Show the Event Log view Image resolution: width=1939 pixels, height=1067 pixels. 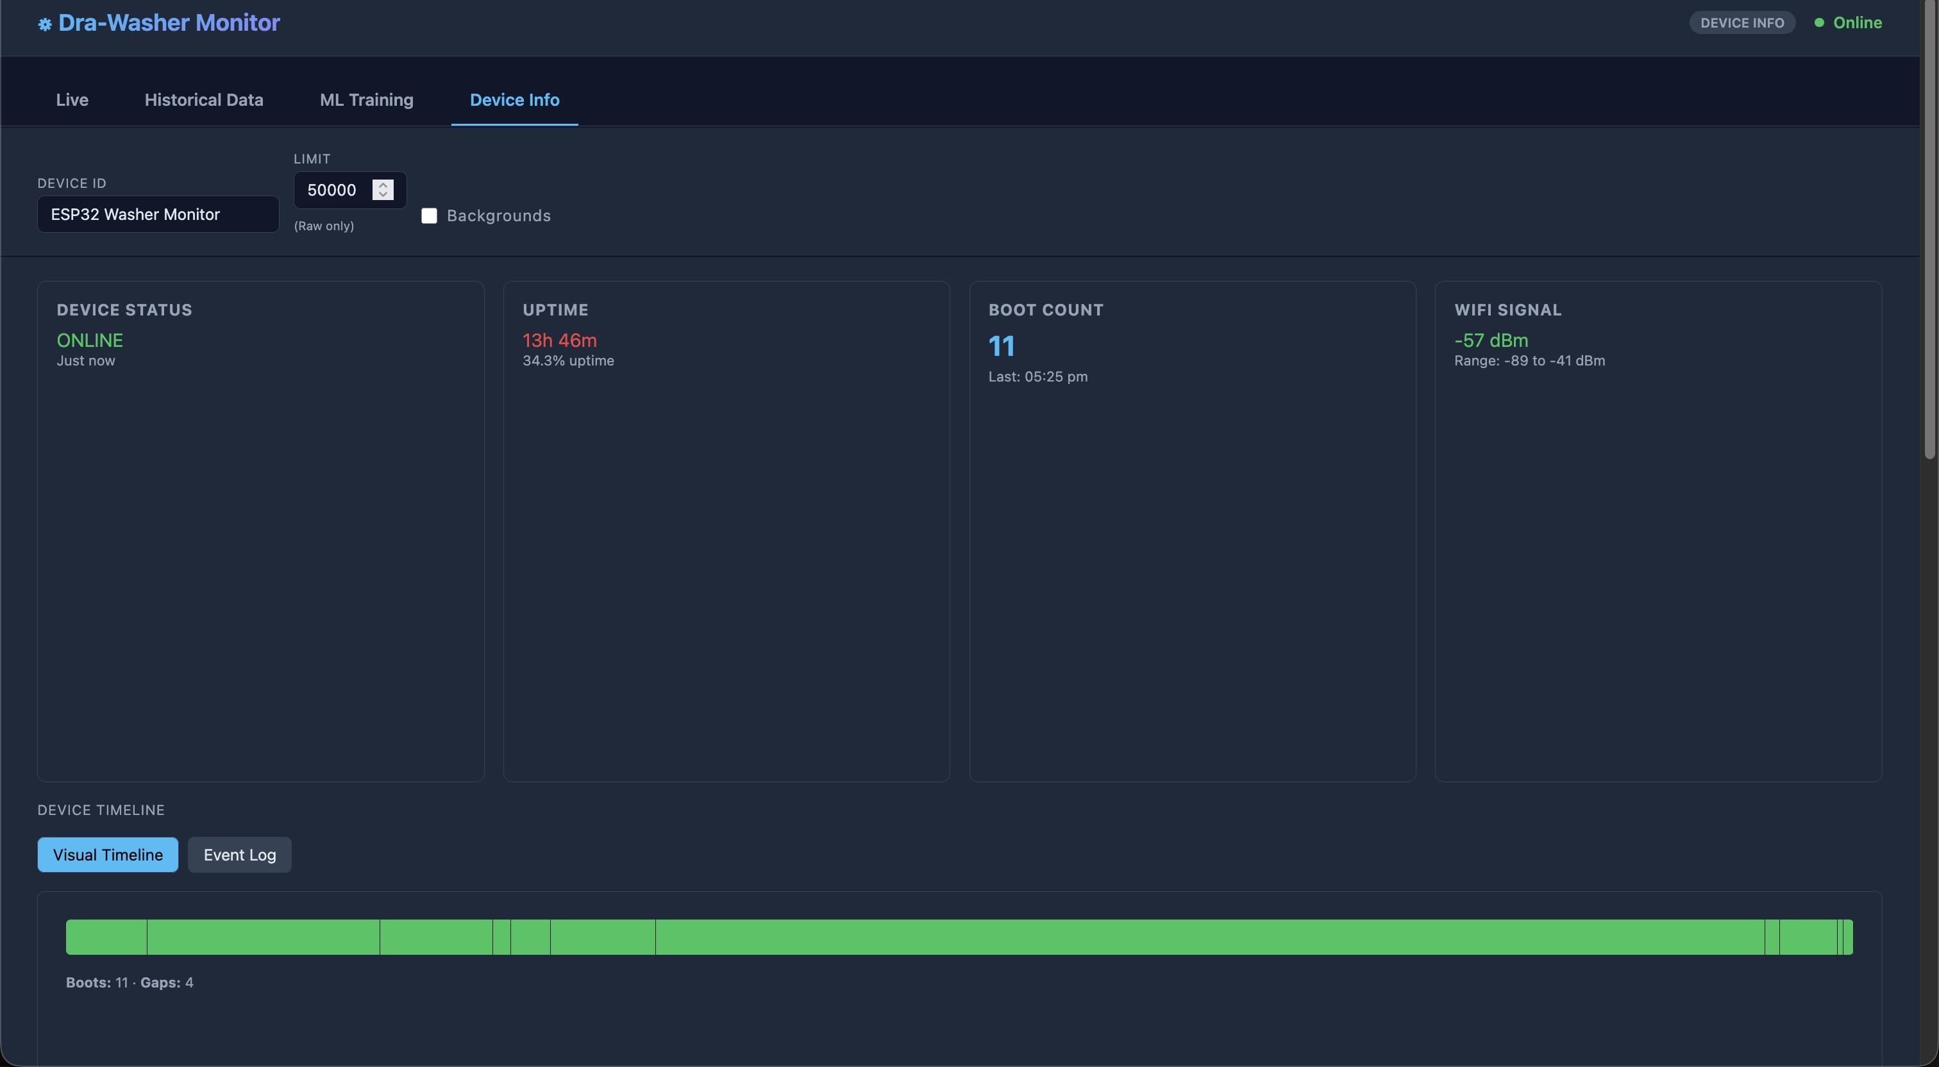tap(239, 855)
